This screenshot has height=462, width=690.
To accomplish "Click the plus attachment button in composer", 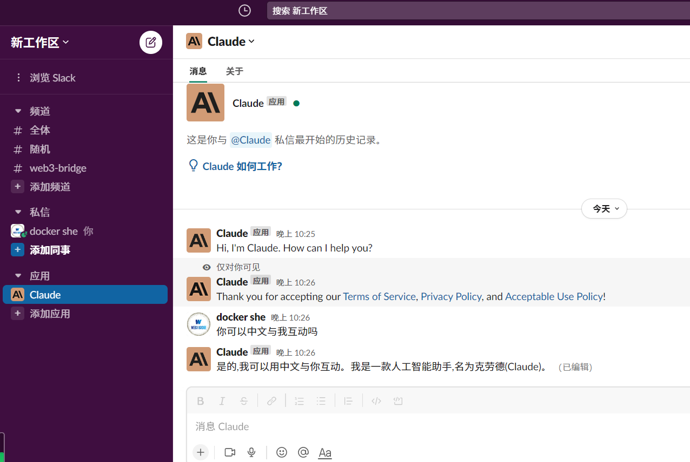I will coord(201,452).
